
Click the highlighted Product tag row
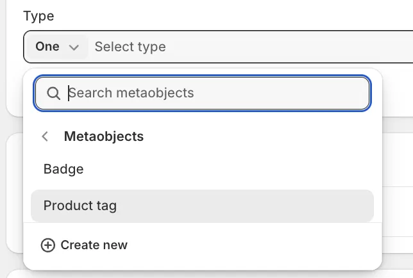click(202, 206)
